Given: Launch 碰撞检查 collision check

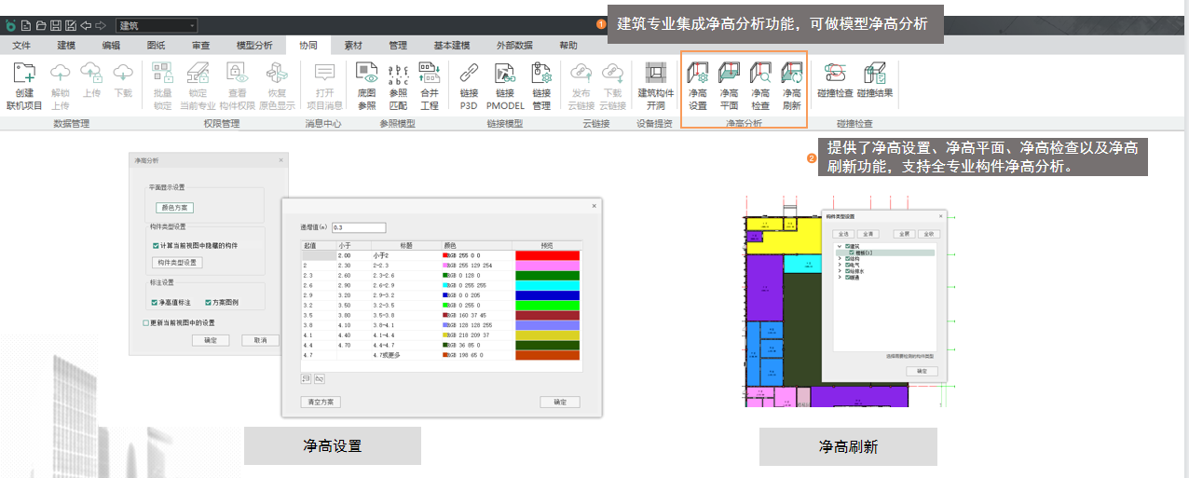Looking at the screenshot, I should [834, 82].
